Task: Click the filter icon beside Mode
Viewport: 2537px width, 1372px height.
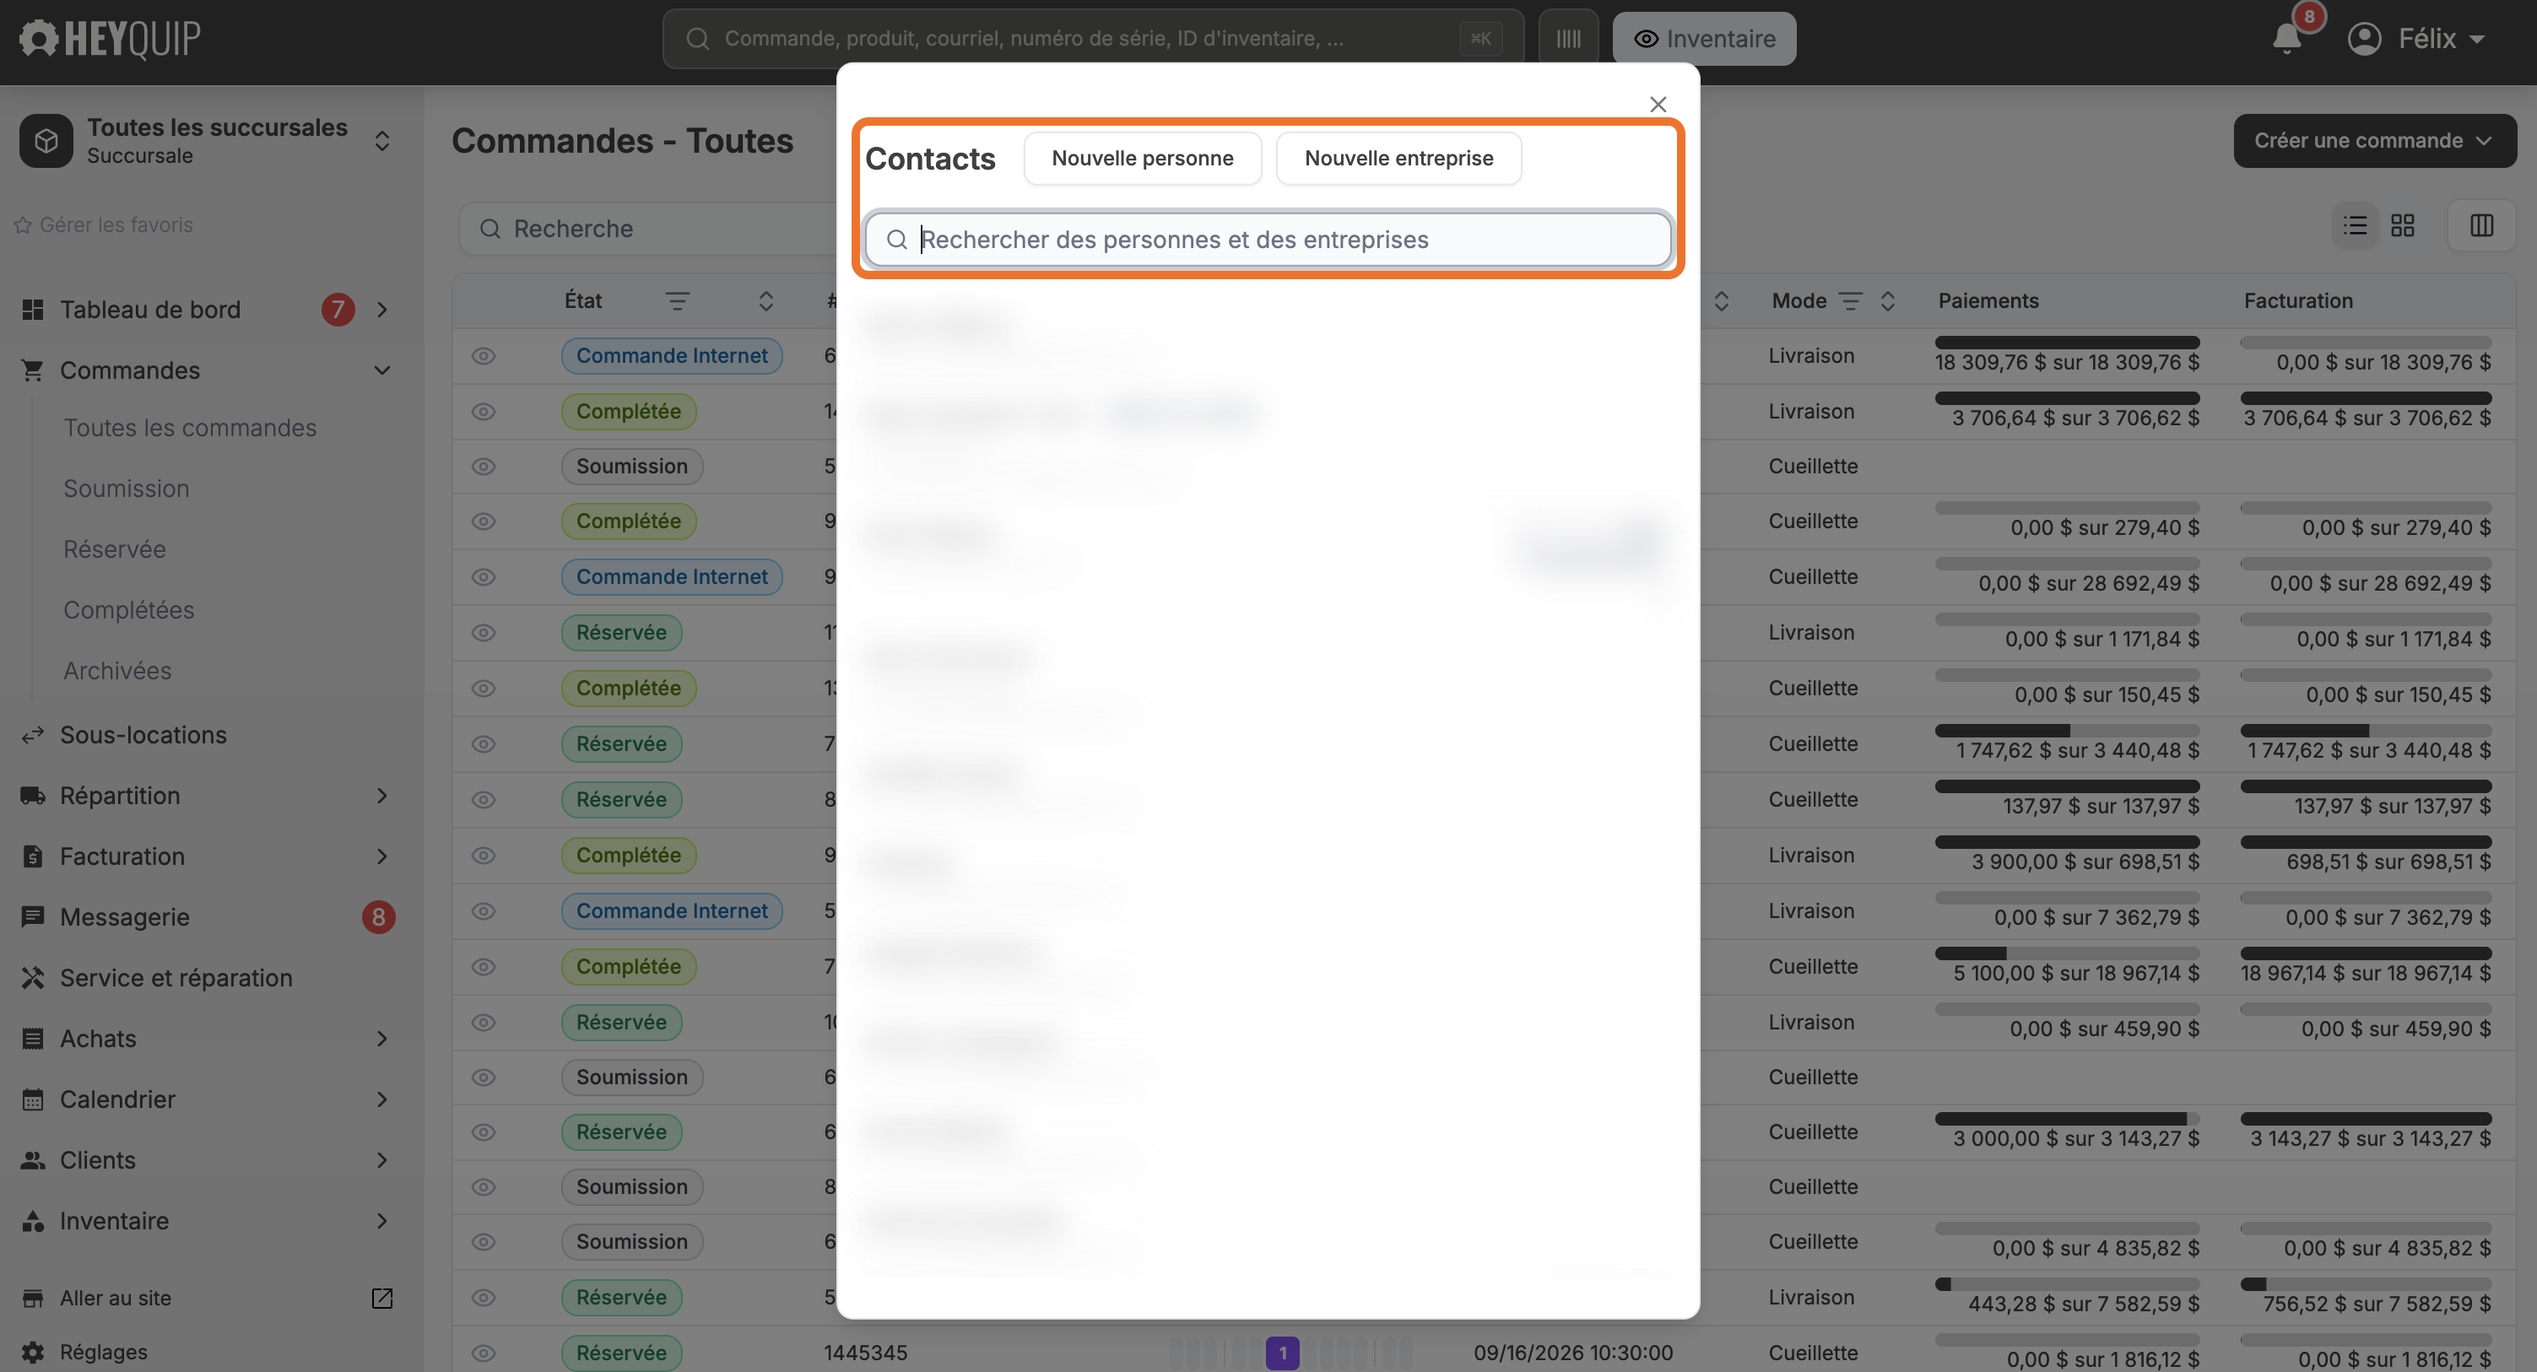Action: point(1851,301)
